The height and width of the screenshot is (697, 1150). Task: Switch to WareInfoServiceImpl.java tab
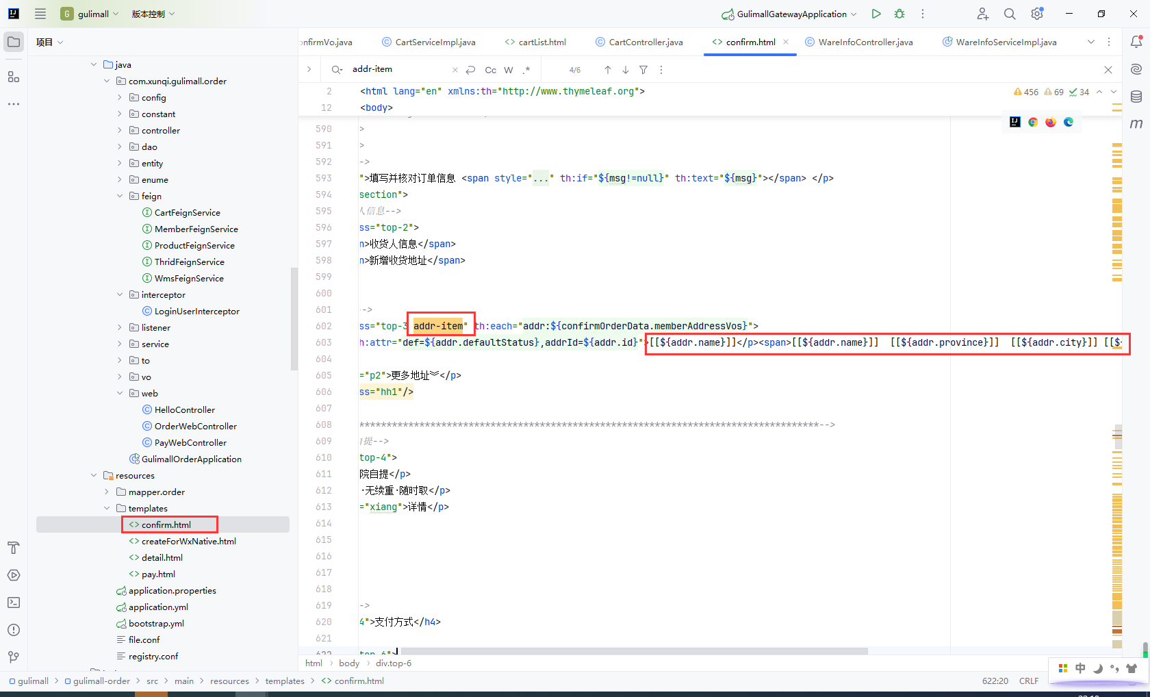click(1000, 42)
